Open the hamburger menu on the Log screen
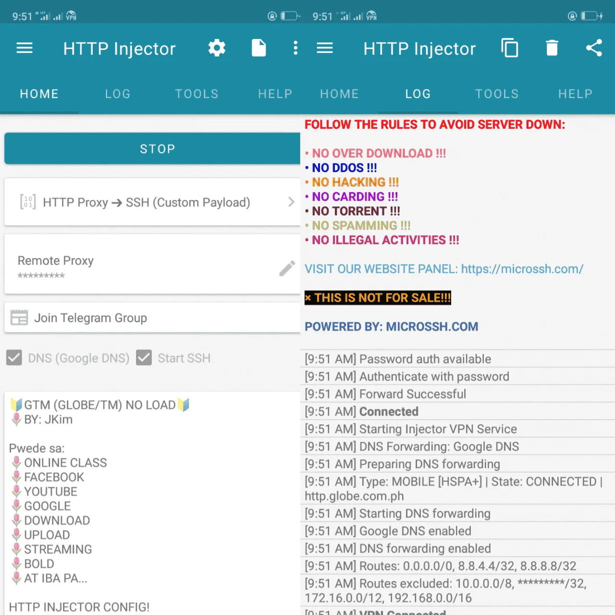Screen dimensions: 615x615 (325, 48)
